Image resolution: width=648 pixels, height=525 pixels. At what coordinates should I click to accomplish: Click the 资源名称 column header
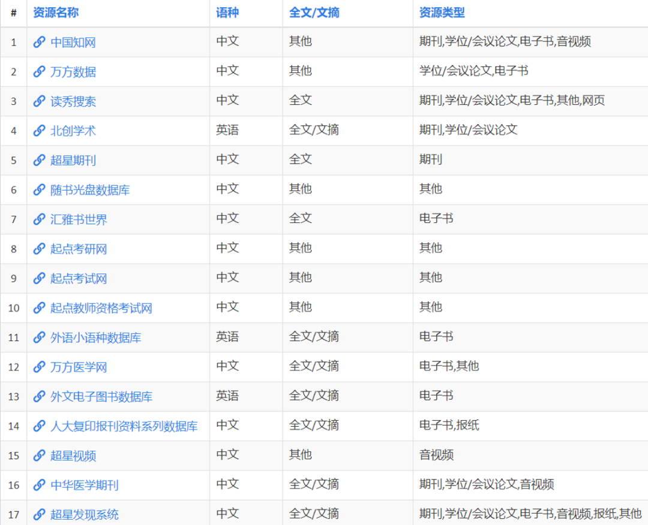click(56, 13)
